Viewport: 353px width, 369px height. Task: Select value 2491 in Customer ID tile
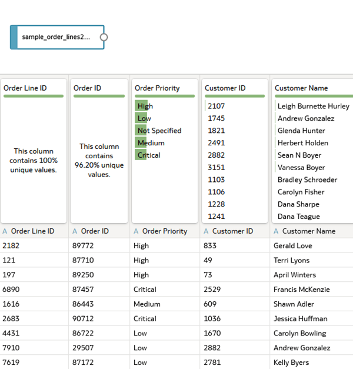pos(217,142)
